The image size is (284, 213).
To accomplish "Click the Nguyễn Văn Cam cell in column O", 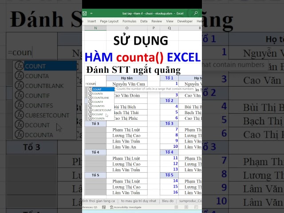I will (x=127, y=84).
